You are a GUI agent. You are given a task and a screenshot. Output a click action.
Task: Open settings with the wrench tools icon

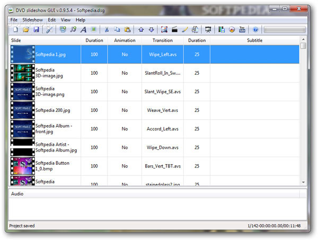49,30
